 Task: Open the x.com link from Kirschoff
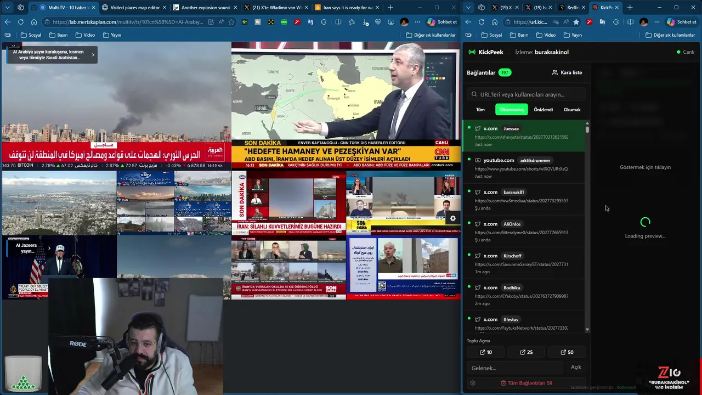coord(524,263)
